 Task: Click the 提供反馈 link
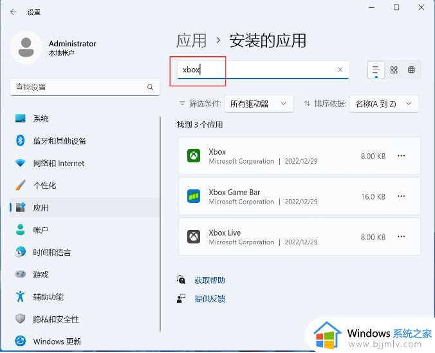[210, 299]
